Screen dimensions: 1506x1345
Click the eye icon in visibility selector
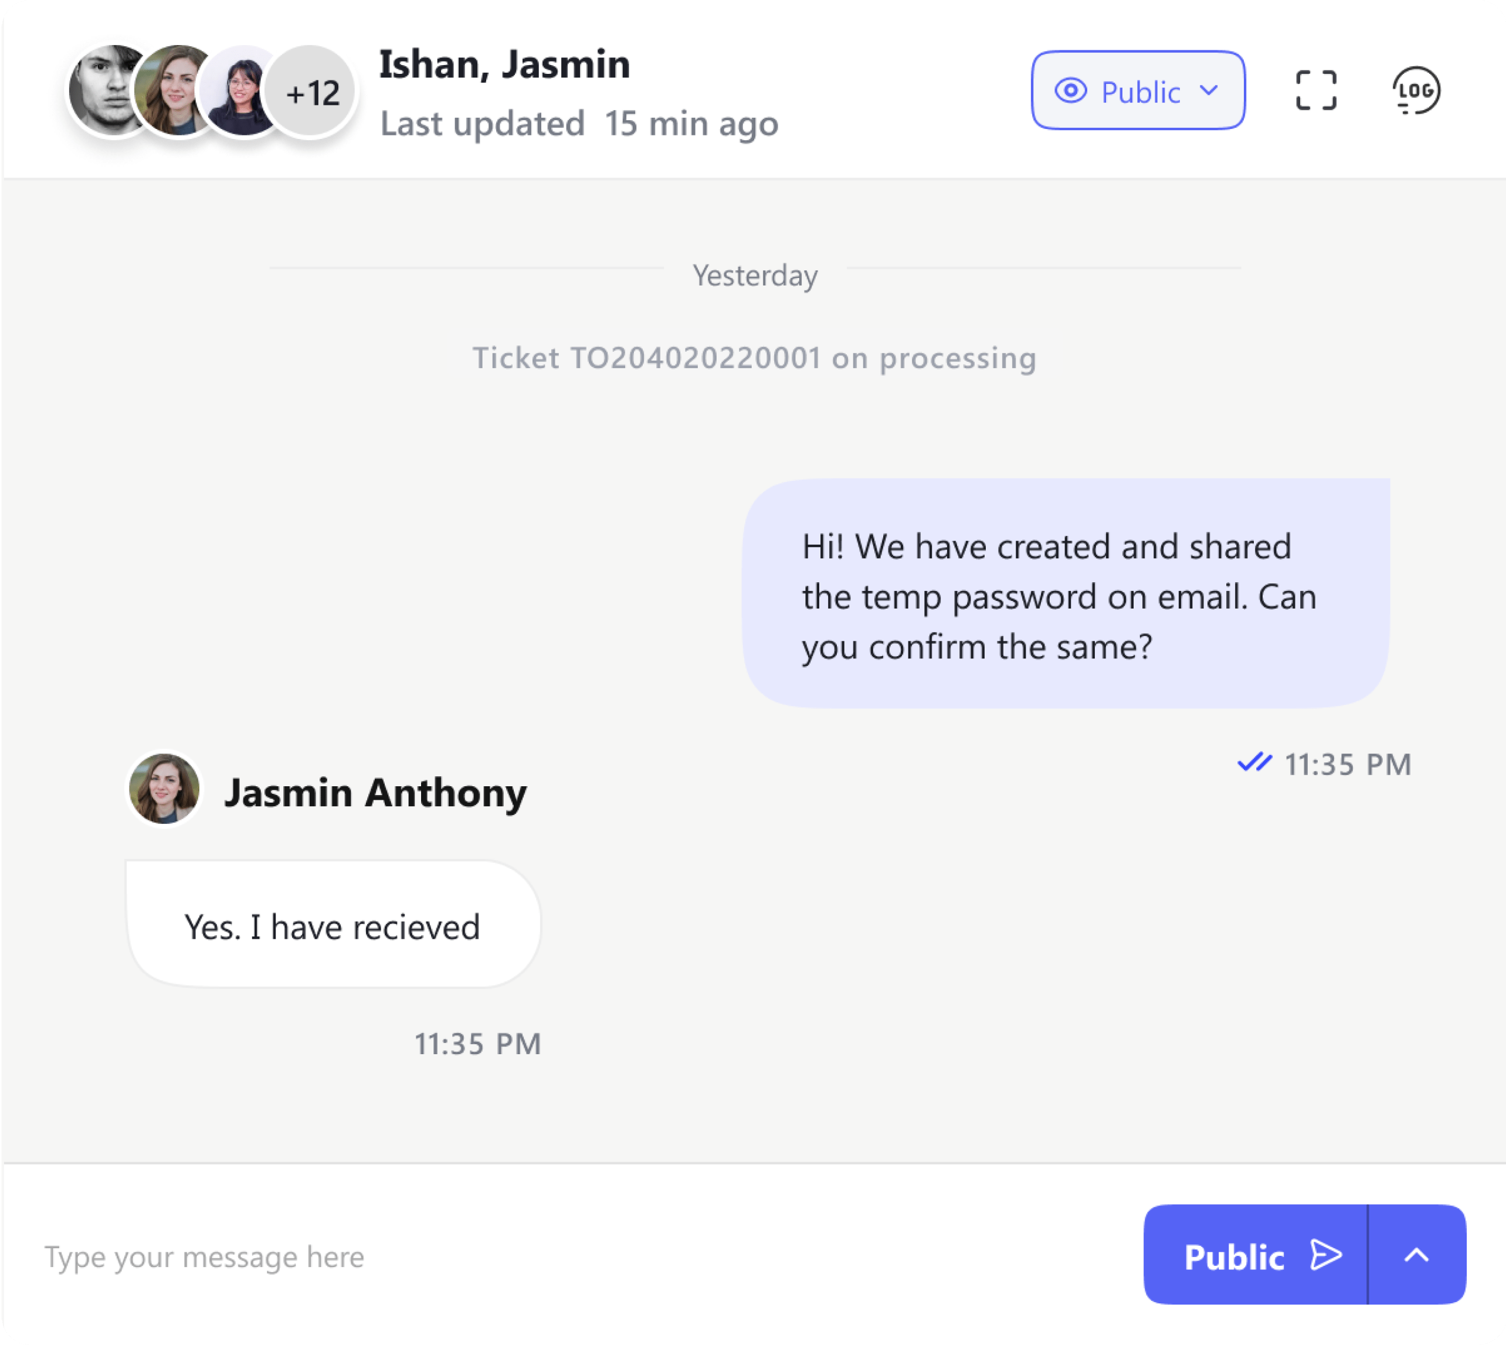coord(1070,91)
